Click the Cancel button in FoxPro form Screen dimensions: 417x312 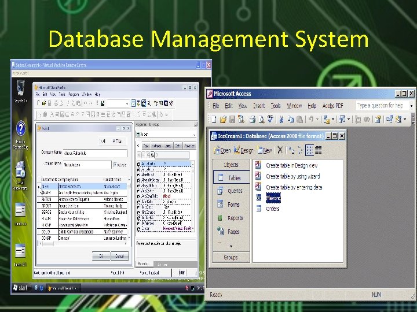pyautogui.click(x=119, y=256)
